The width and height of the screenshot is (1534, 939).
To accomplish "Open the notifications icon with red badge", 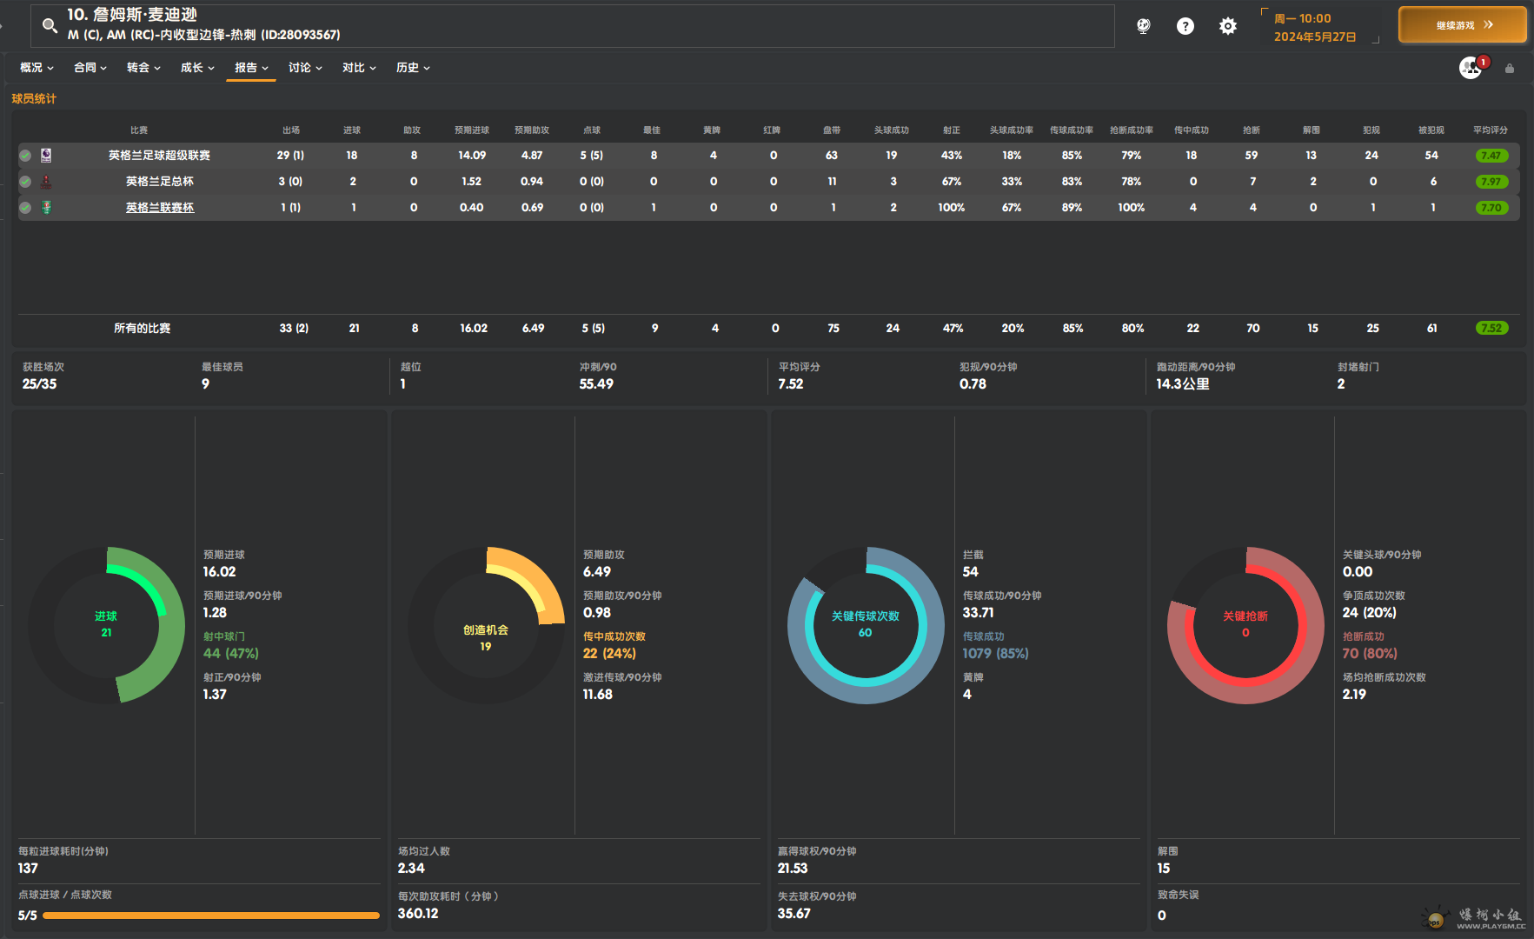I will [1471, 67].
